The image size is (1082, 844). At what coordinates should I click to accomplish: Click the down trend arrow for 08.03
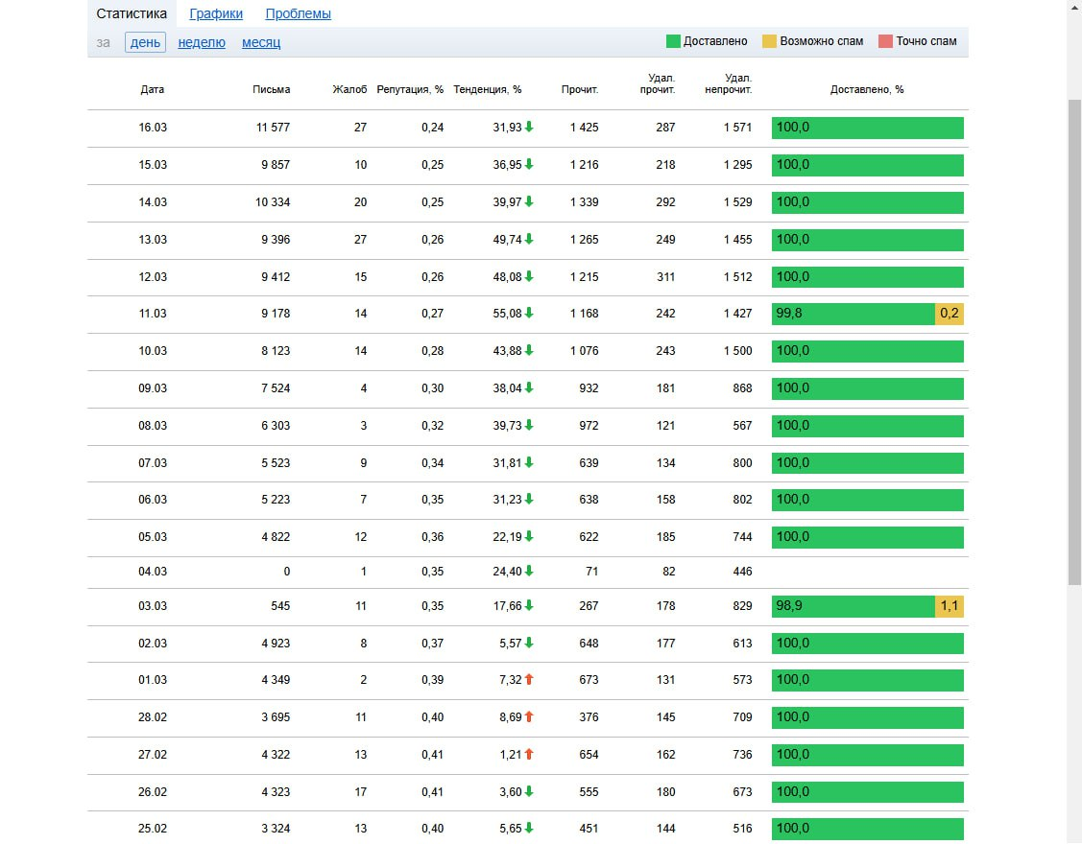pyautogui.click(x=529, y=426)
